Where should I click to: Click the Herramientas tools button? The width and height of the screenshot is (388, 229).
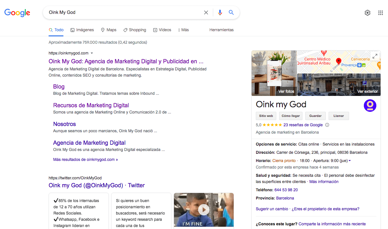221,30
